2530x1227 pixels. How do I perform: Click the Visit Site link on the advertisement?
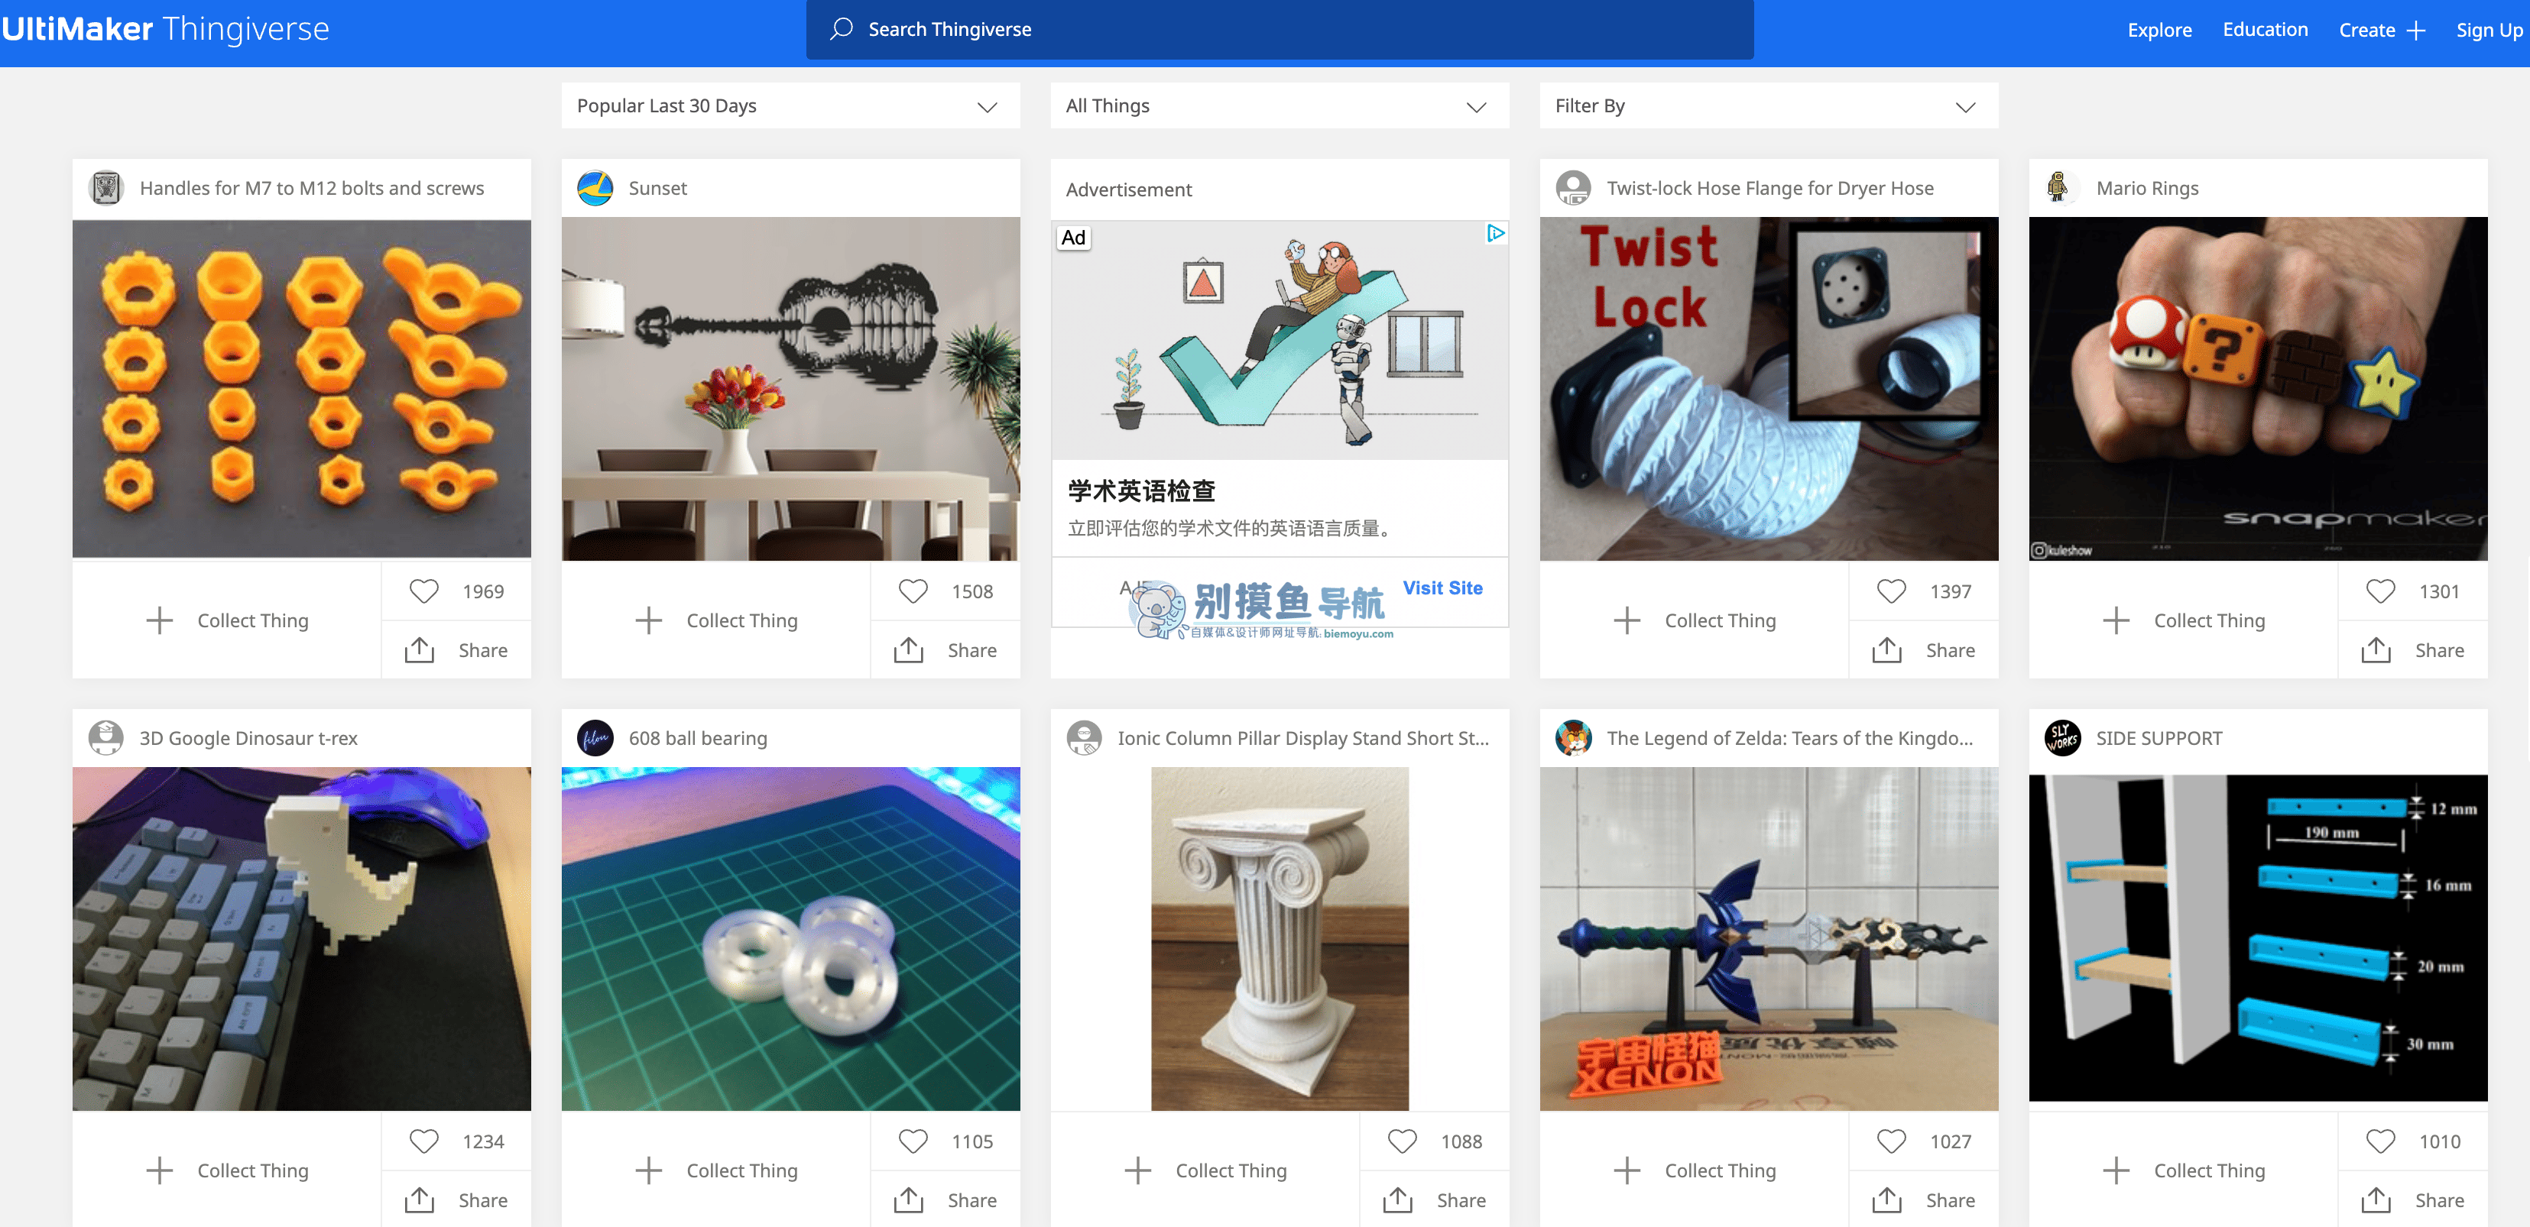coord(1443,588)
